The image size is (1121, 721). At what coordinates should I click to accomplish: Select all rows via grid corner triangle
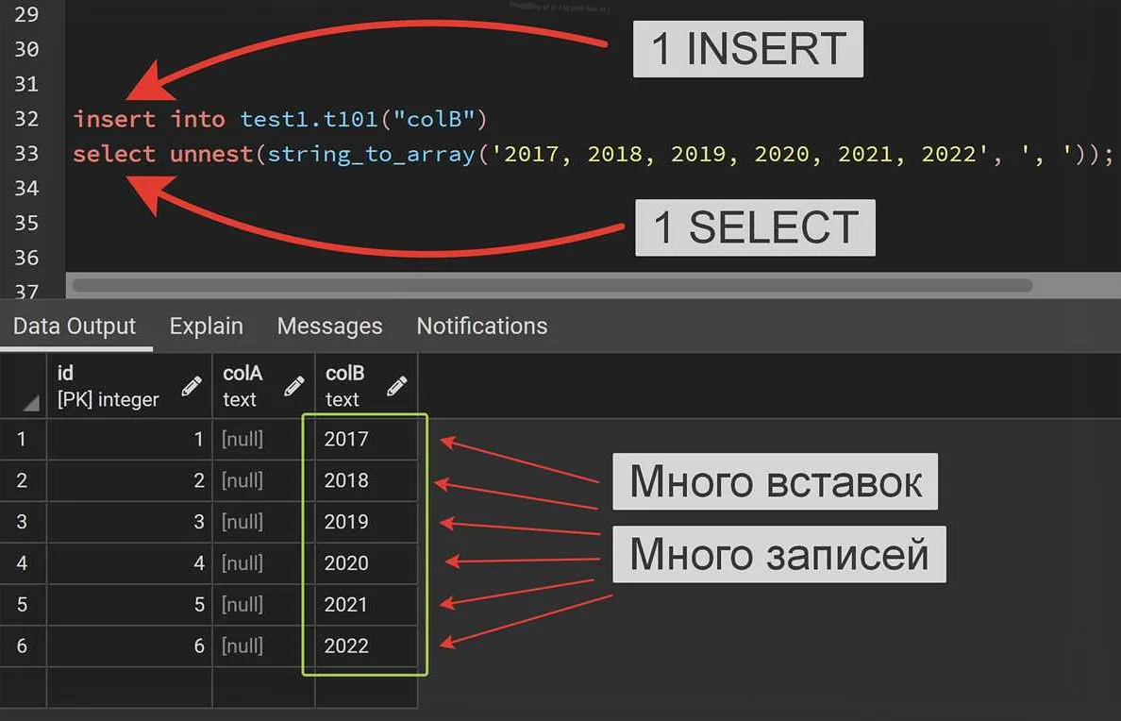pos(30,404)
